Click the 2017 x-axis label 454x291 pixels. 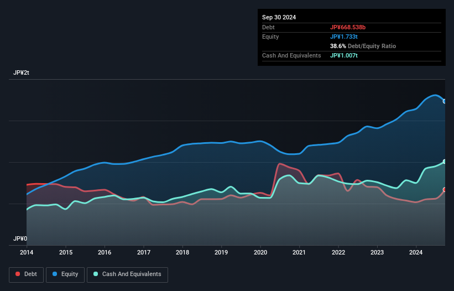[144, 252]
